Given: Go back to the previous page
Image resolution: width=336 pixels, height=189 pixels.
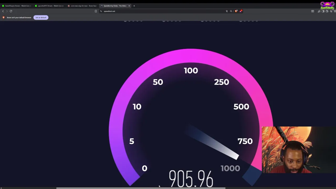Looking at the screenshot, I should [3, 11].
